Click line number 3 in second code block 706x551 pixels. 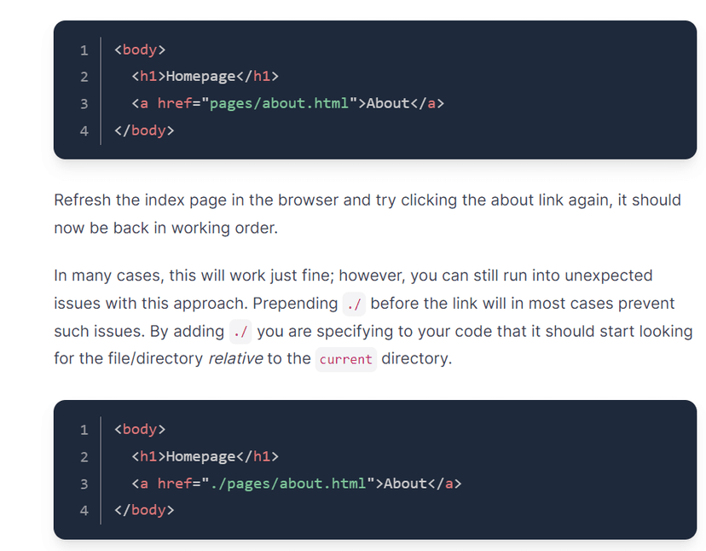click(x=84, y=484)
